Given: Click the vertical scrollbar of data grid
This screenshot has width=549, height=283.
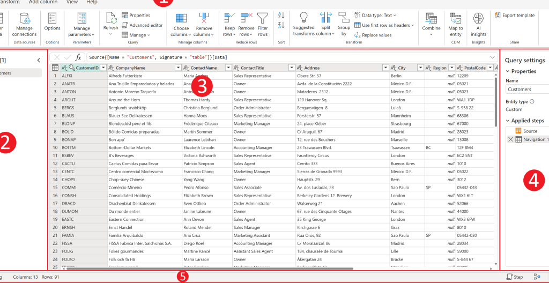Looking at the screenshot, I should click(x=496, y=102).
